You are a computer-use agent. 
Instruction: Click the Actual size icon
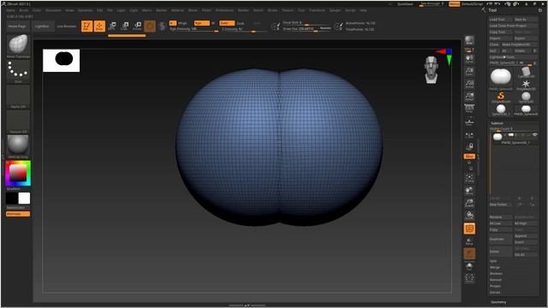point(469,84)
